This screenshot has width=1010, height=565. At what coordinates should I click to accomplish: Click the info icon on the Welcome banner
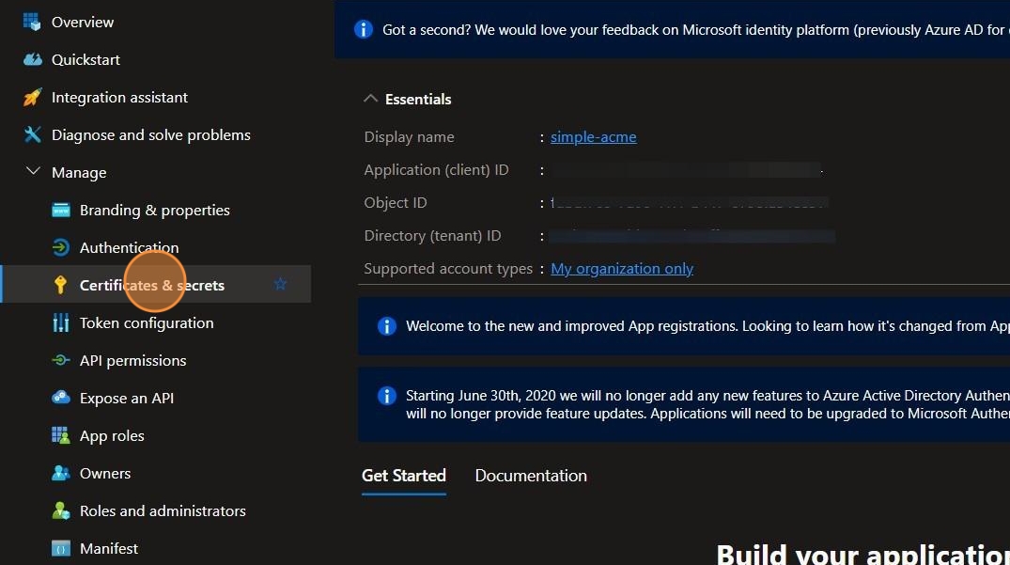pyautogui.click(x=386, y=326)
